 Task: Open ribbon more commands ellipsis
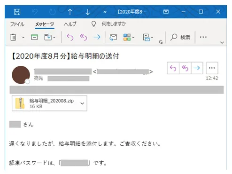tap(203, 37)
